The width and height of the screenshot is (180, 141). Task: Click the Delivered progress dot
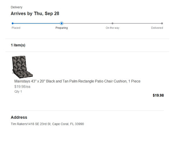click(x=162, y=23)
